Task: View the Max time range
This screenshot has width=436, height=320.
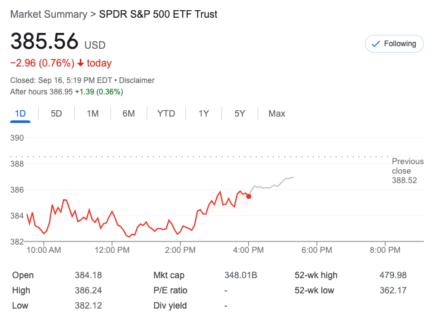Action: pyautogui.click(x=277, y=113)
